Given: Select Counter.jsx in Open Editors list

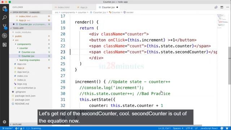Looking at the screenshot, I should click(x=31, y=24).
